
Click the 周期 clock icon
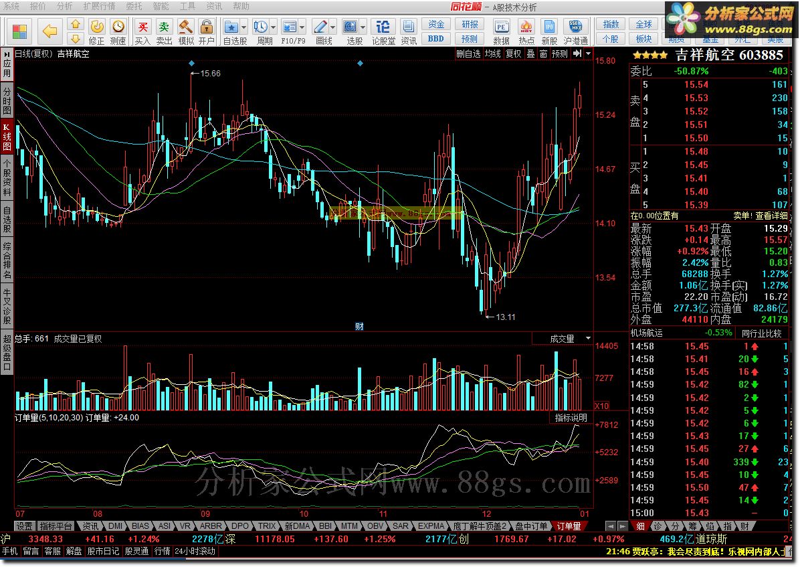coord(261,27)
